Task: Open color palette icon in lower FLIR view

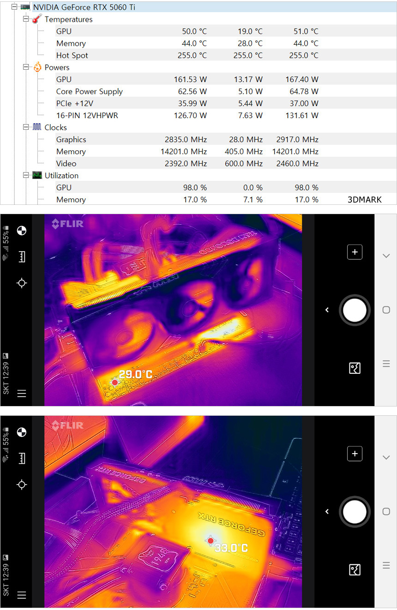Action: tap(22, 432)
